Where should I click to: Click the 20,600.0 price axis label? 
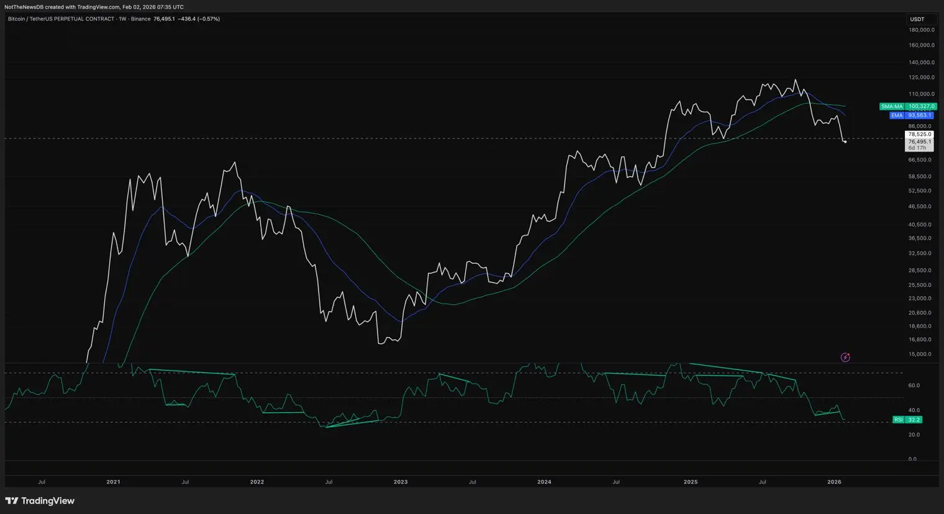920,313
